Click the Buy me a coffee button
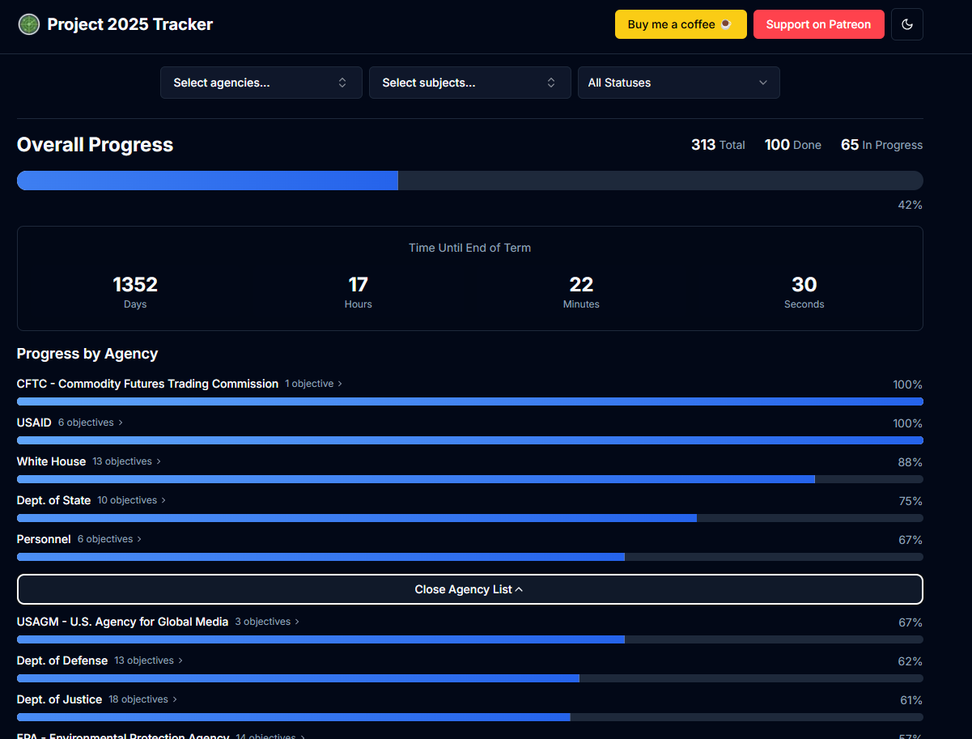This screenshot has width=972, height=739. [x=681, y=24]
